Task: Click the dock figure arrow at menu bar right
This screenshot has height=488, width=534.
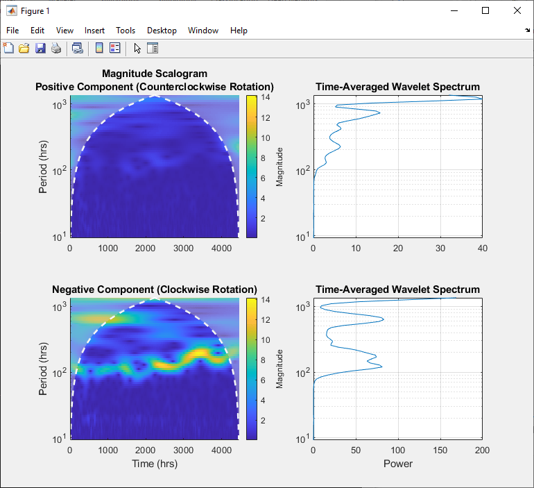Action: [527, 31]
